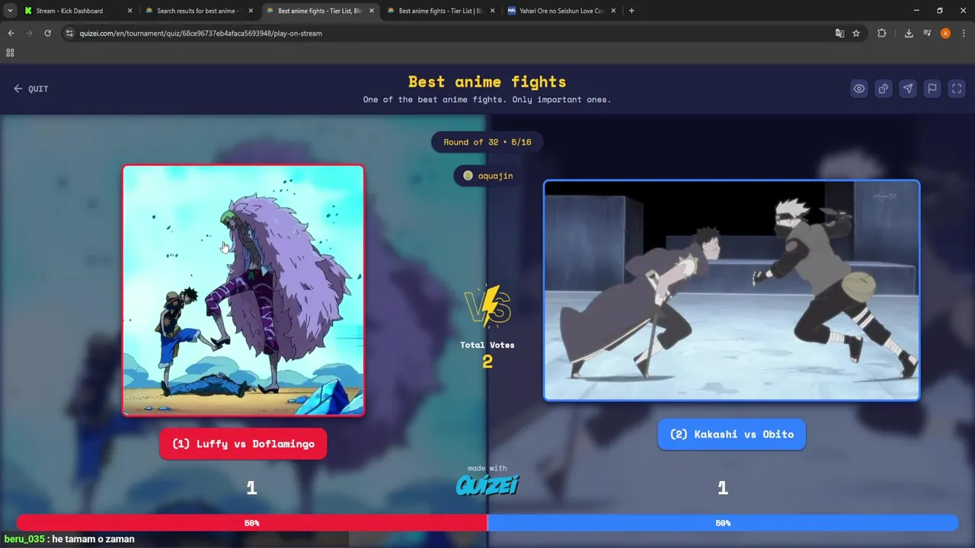Open the tab search dropdown
Image resolution: width=975 pixels, height=548 pixels.
point(9,11)
